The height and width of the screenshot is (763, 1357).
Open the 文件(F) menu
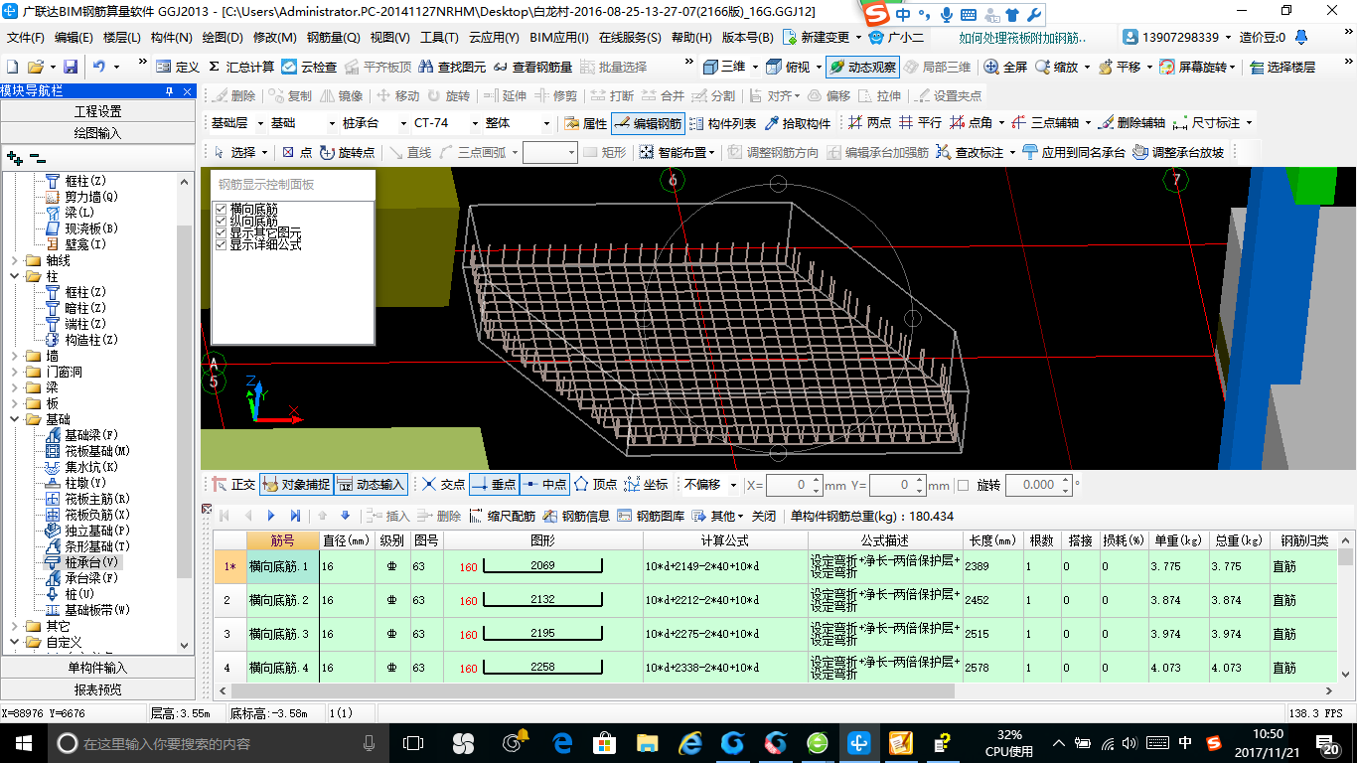coord(26,38)
